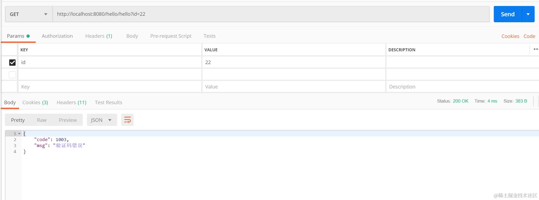Click the 4 ms response time
This screenshot has width=539, height=200.
click(492, 101)
